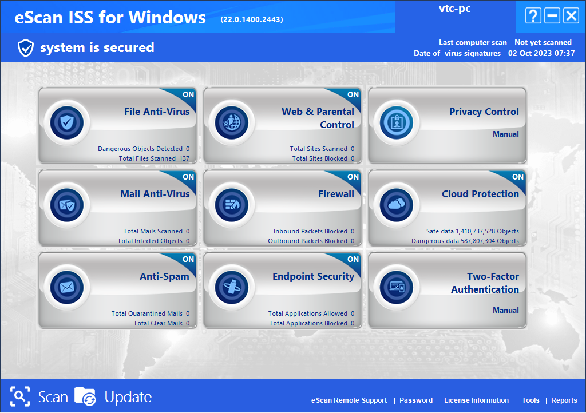Open the Help question mark button
The height and width of the screenshot is (413, 586).
pyautogui.click(x=532, y=16)
